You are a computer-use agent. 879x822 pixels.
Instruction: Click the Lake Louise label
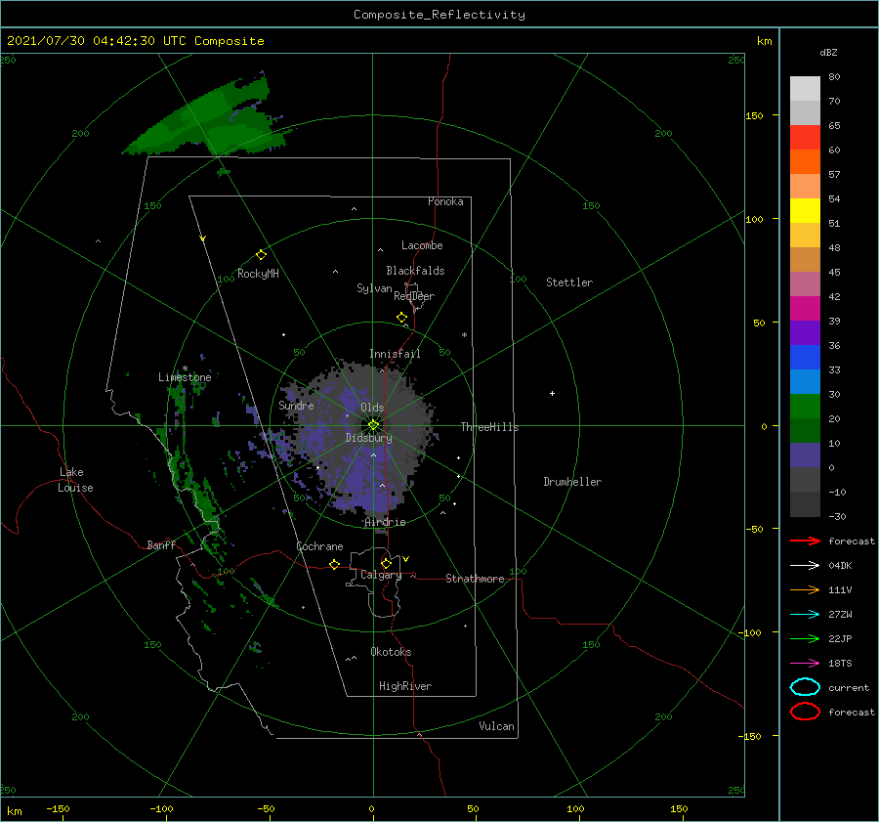coord(75,480)
